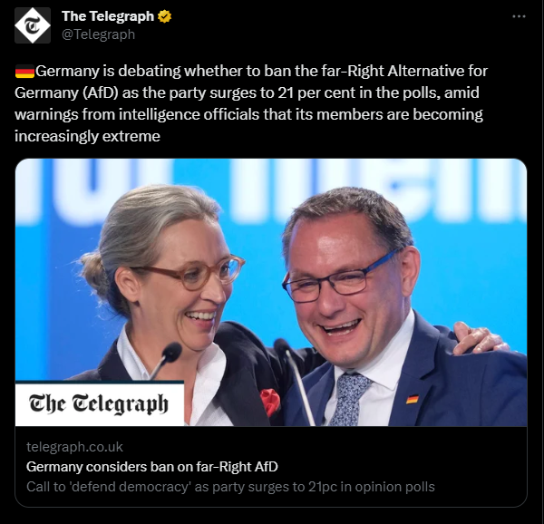Open The Telegraph display name profile link

click(x=108, y=16)
